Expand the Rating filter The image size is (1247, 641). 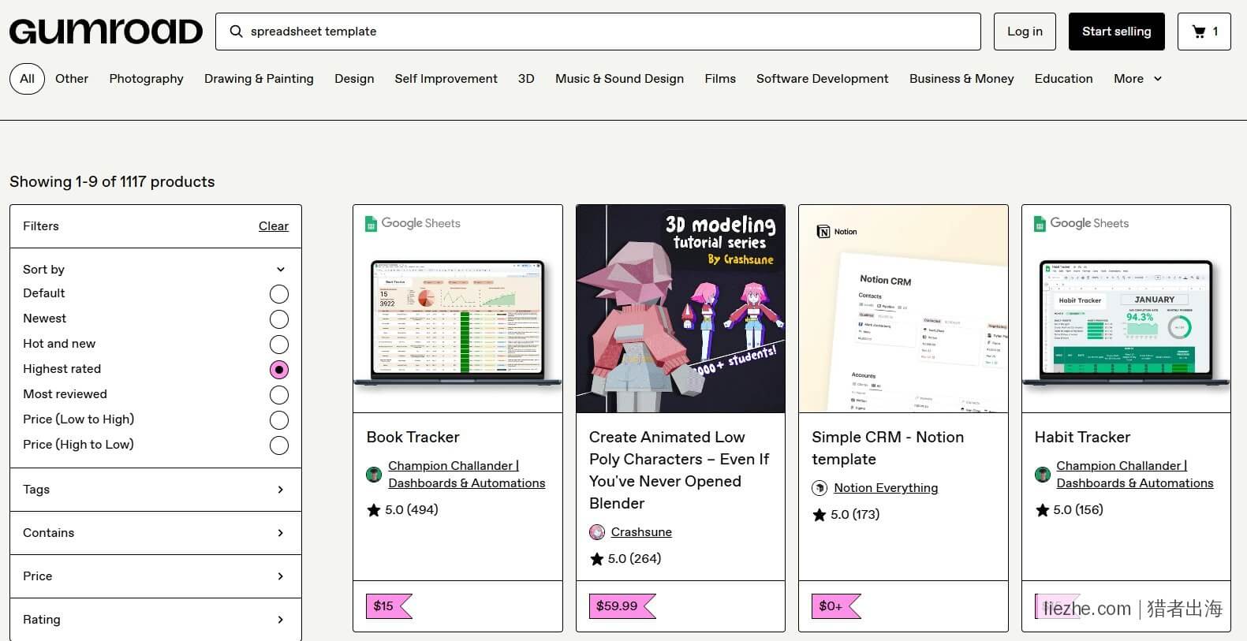pos(155,620)
